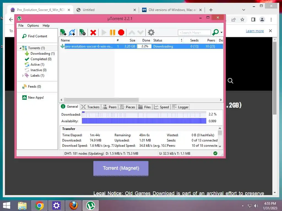Select the Completed (0) category
Viewport: 282px width, 211px height.
[41, 59]
